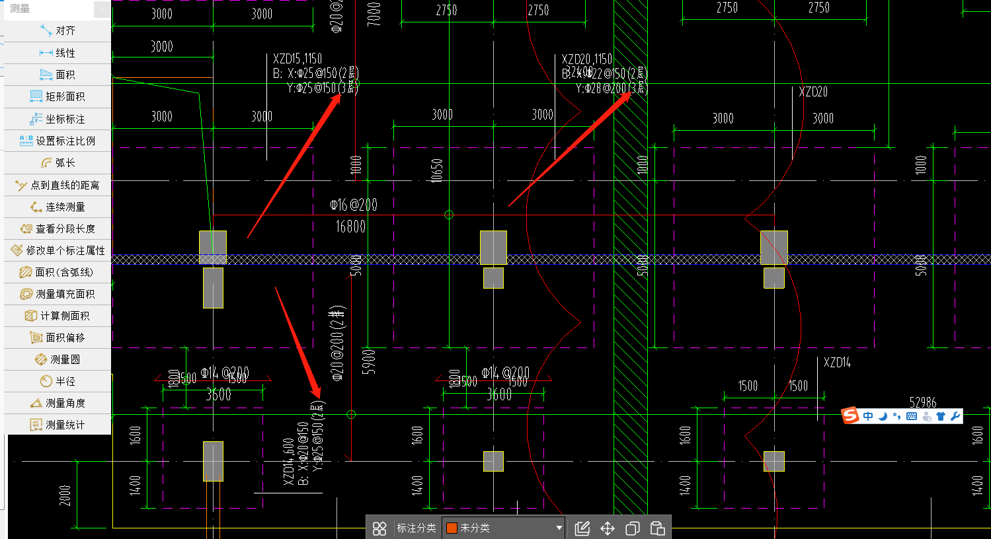The height and width of the screenshot is (539, 991).
Task: Pick the 测量圆 circle measuring tool
Action: pyautogui.click(x=58, y=359)
